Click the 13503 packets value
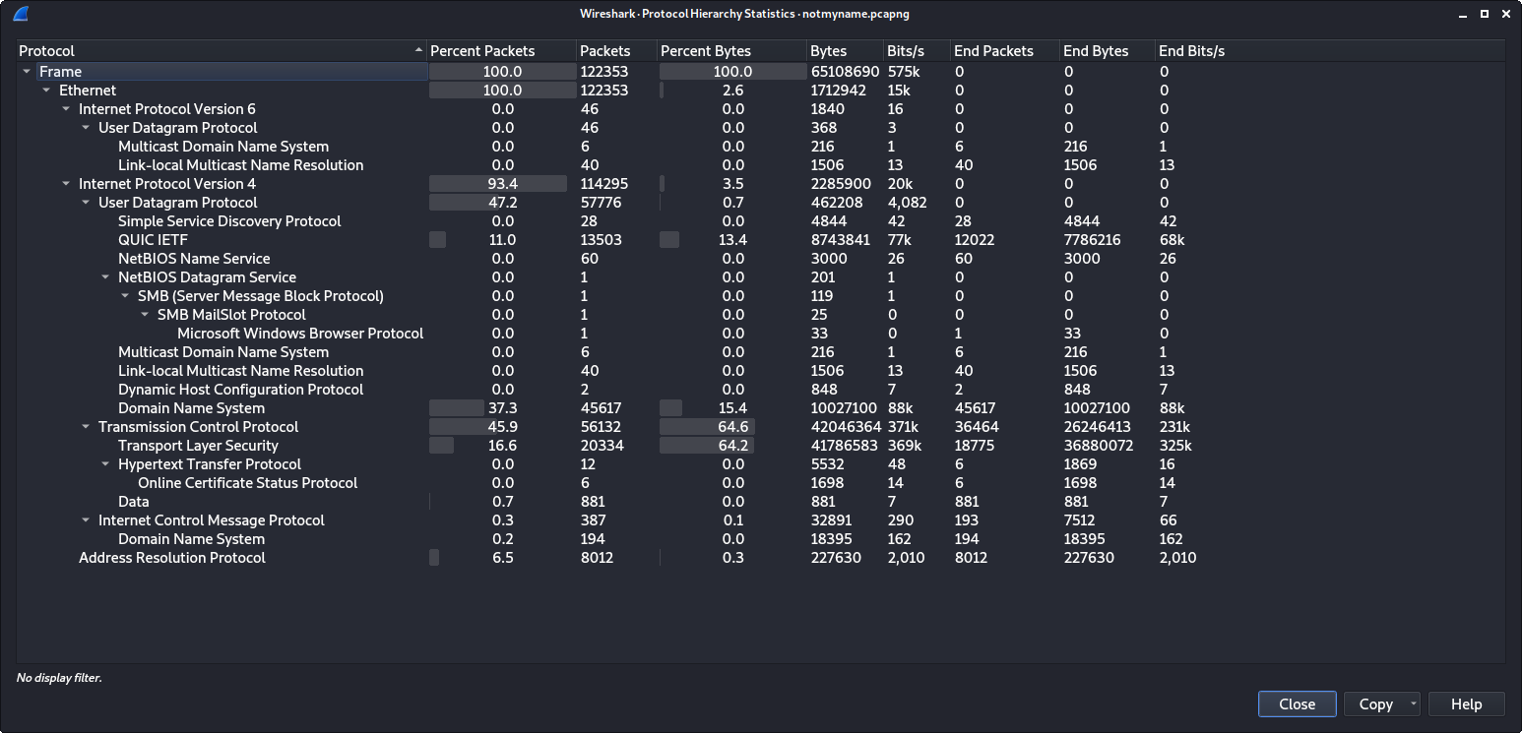Image resolution: width=1522 pixels, height=733 pixels. [x=601, y=240]
